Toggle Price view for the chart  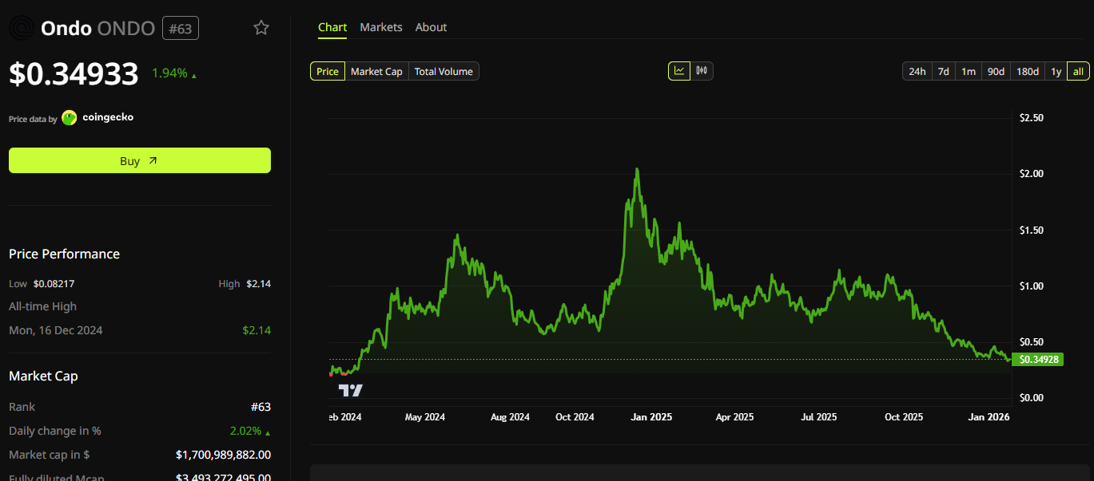(327, 71)
